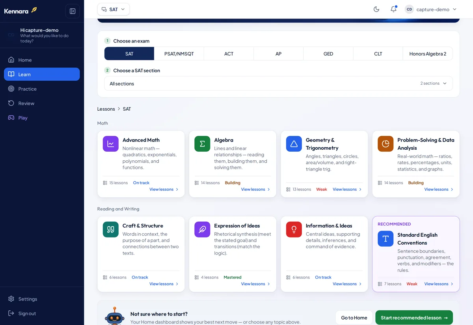Click the Expression of Ideas title
The width and height of the screenshot is (473, 325).
tap(237, 226)
